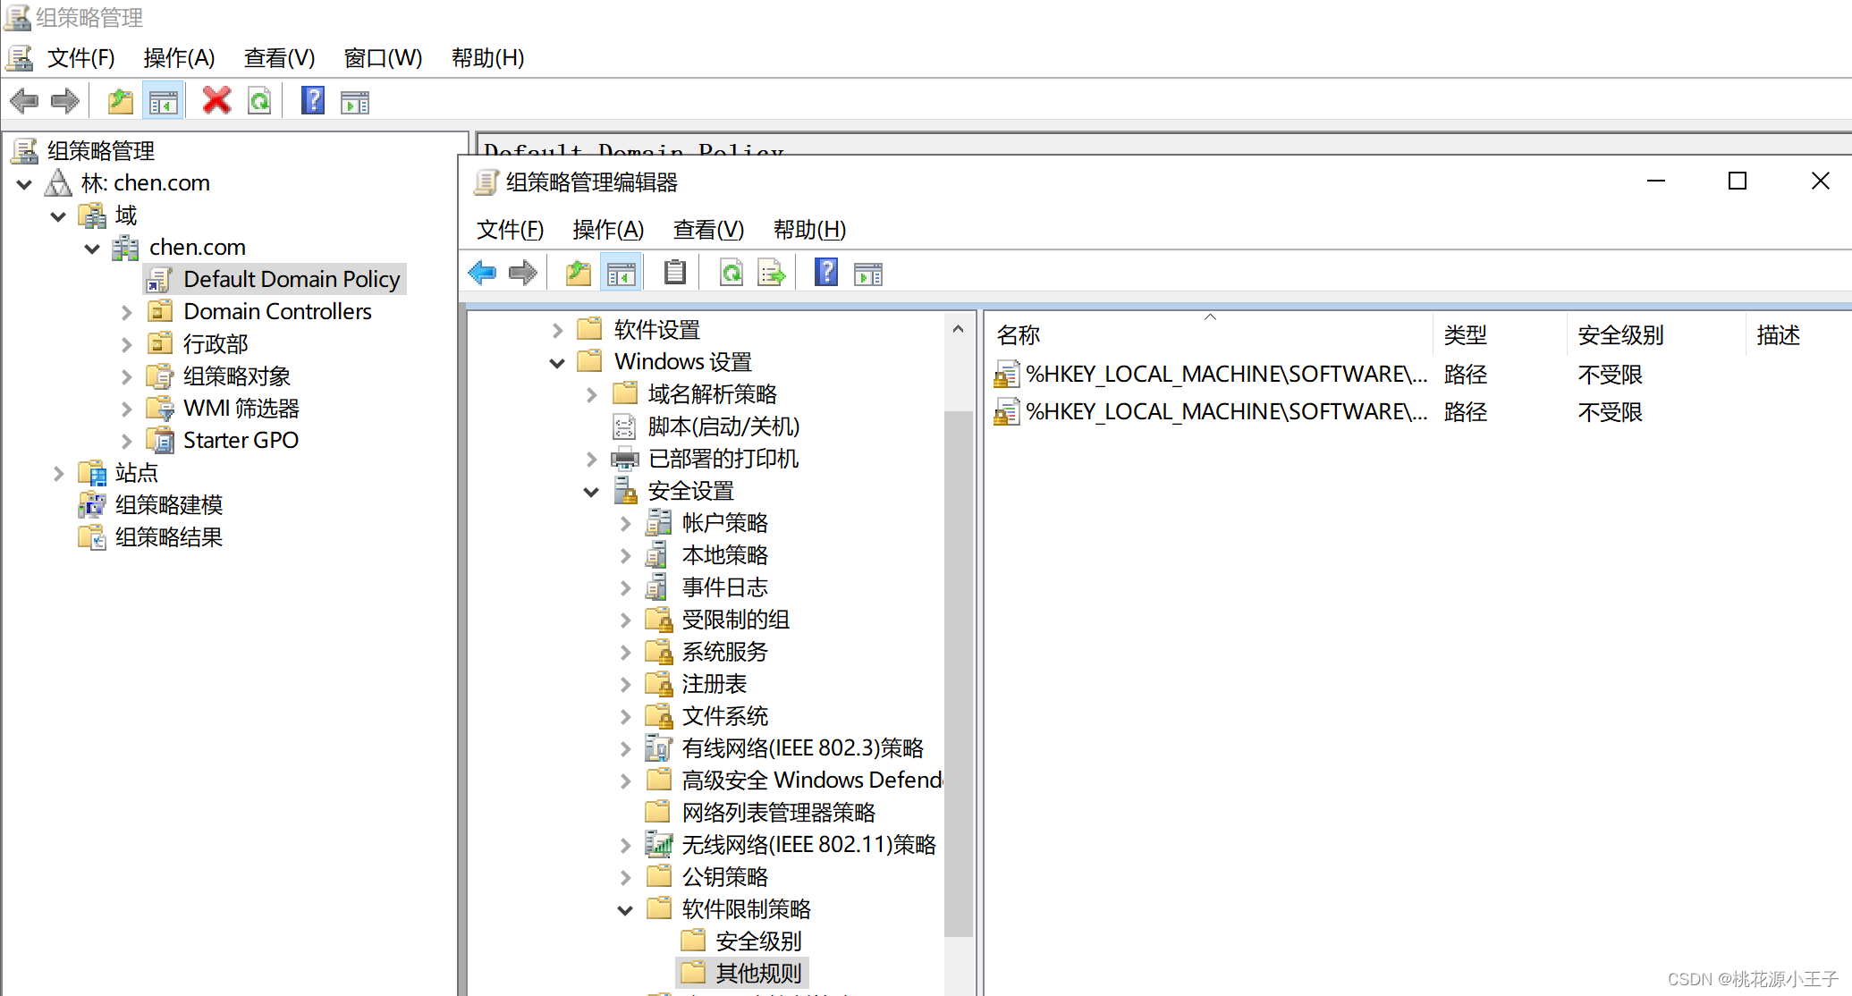
Task: Click the Refresh icon in main toolbar
Action: (259, 101)
